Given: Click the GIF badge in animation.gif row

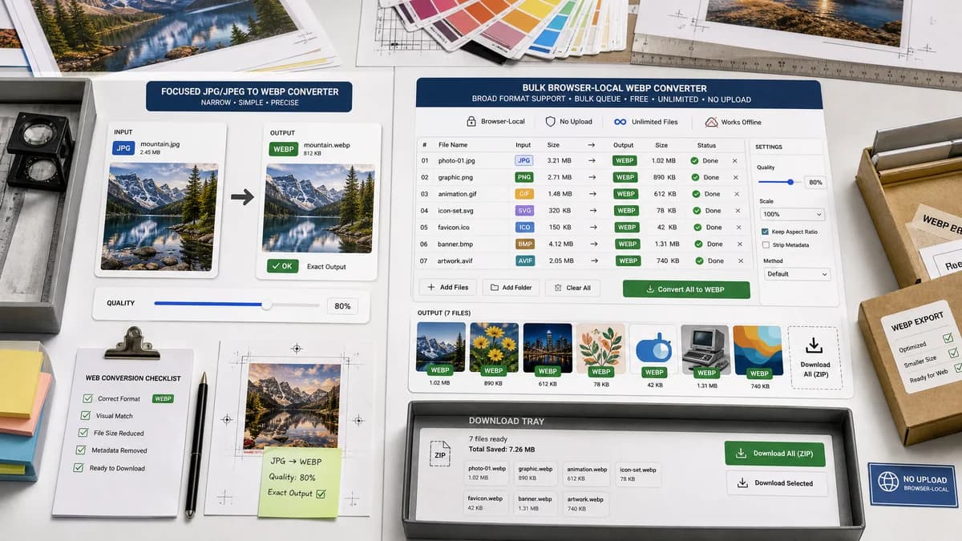Looking at the screenshot, I should coord(523,194).
